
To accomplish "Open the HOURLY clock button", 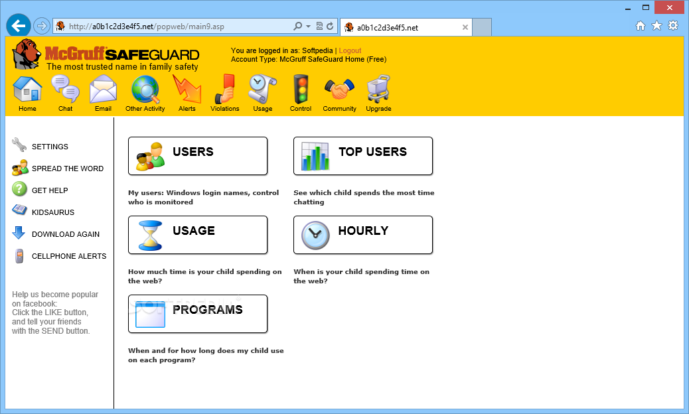I will click(x=363, y=235).
